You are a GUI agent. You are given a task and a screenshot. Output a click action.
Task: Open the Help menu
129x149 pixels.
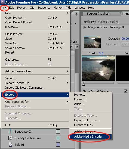91,8
